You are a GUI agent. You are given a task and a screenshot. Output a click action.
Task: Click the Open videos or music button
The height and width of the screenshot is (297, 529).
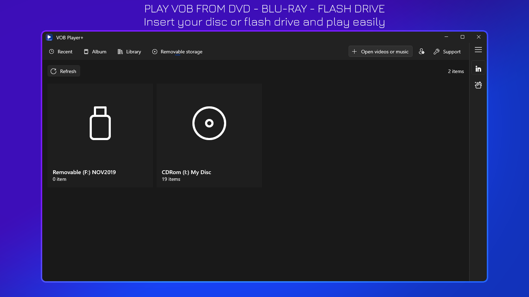[380, 51]
